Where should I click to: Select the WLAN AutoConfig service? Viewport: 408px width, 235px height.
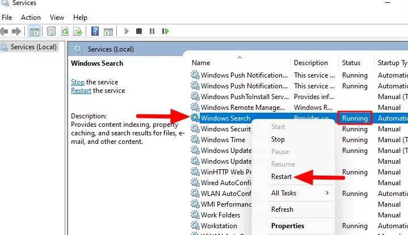[x=226, y=194]
